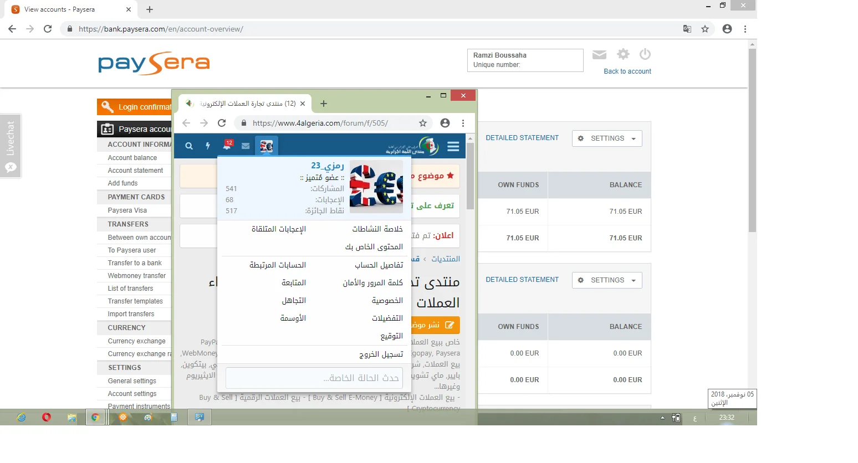The width and height of the screenshot is (858, 463).
Task: Expand the first SETTINGS dropdown
Action: click(x=607, y=138)
